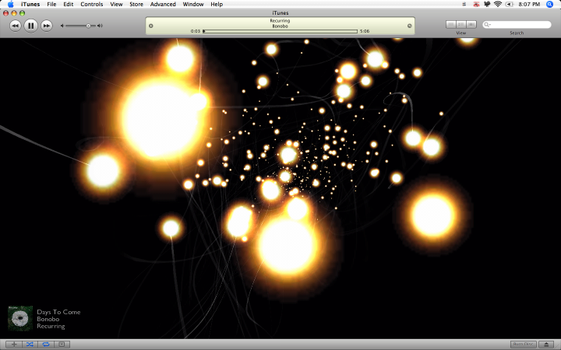Open Spotlight search in menu bar
Viewport: 561px width, 350px height.
point(549,5)
